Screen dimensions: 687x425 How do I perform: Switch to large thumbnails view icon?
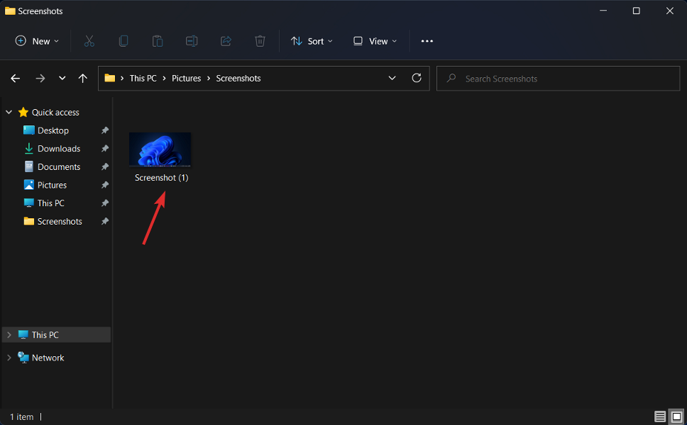pyautogui.click(x=677, y=416)
